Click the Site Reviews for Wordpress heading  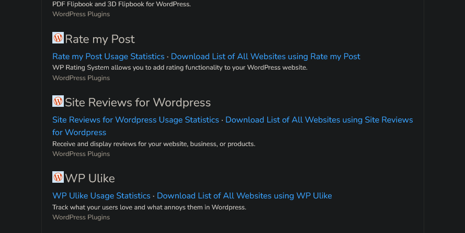[138, 103]
